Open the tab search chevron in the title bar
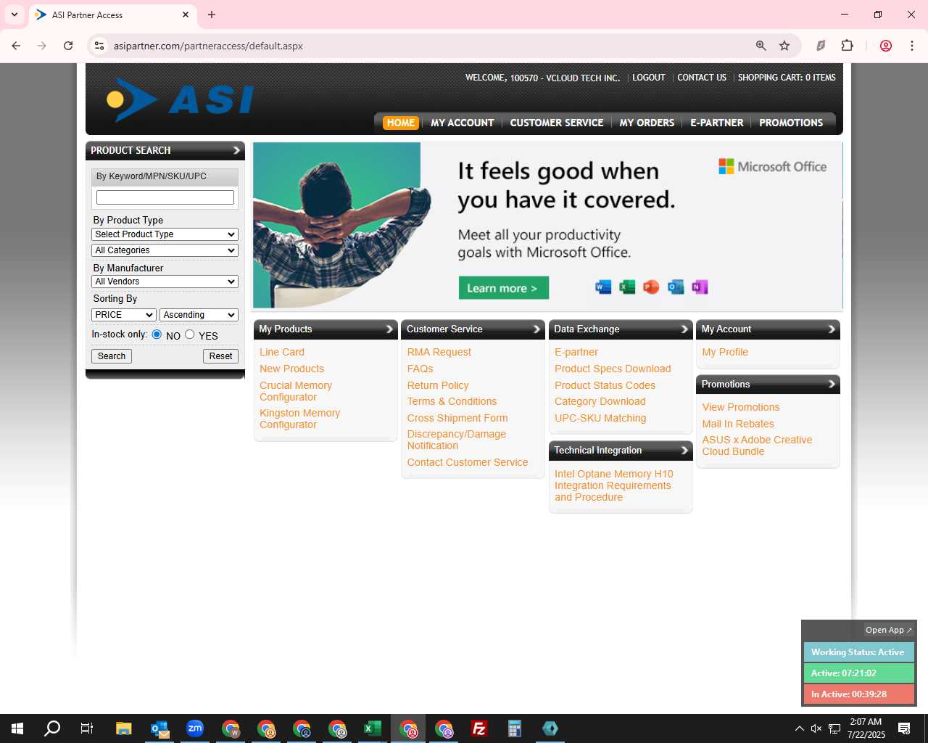The height and width of the screenshot is (743, 928). click(14, 15)
